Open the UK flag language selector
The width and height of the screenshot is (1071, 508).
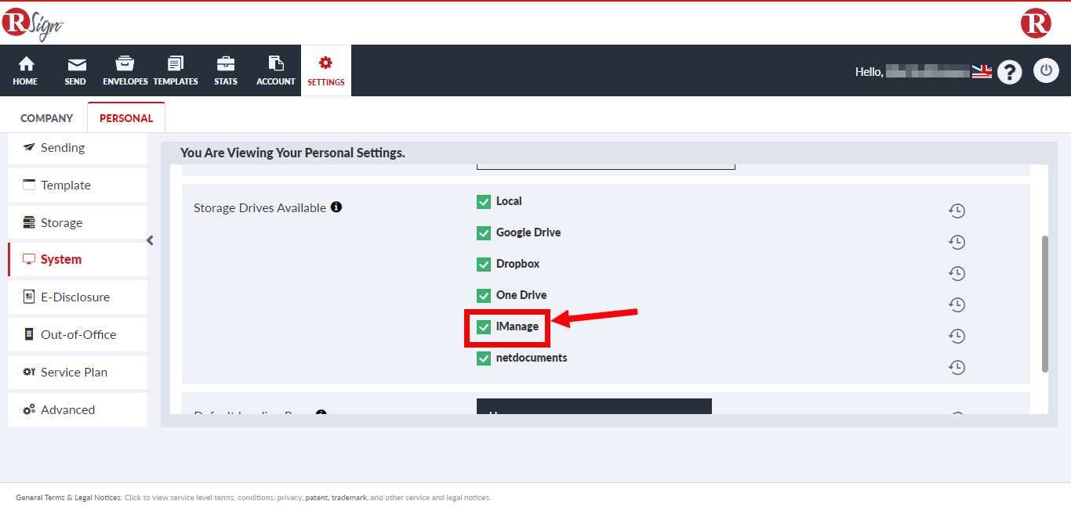[982, 72]
